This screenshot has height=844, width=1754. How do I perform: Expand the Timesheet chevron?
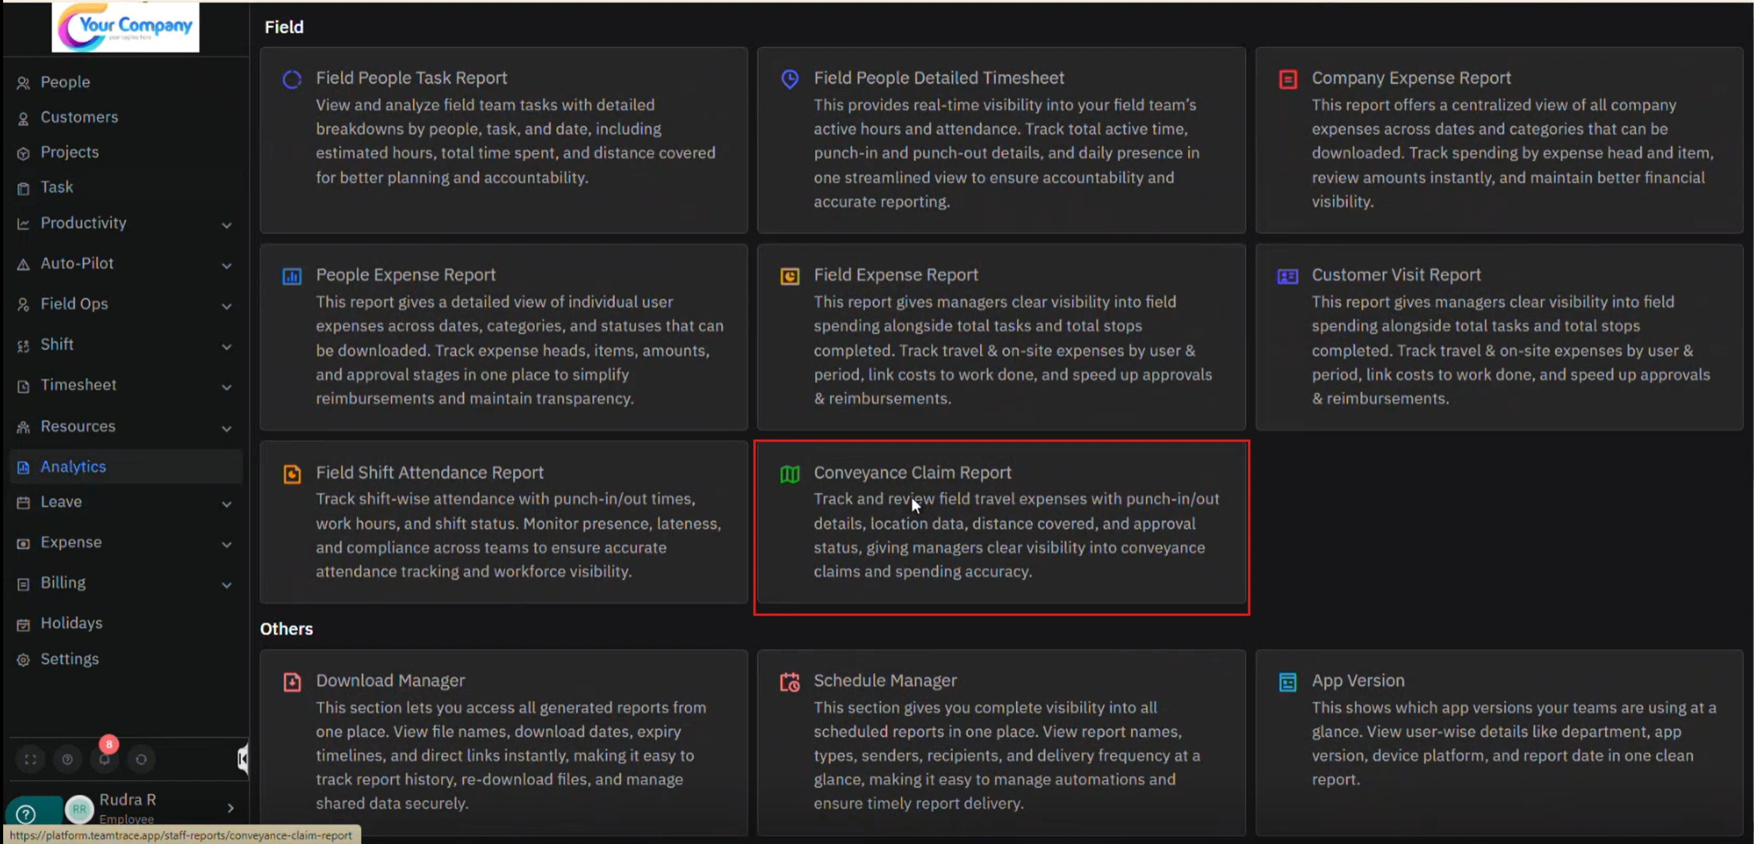pyautogui.click(x=226, y=387)
